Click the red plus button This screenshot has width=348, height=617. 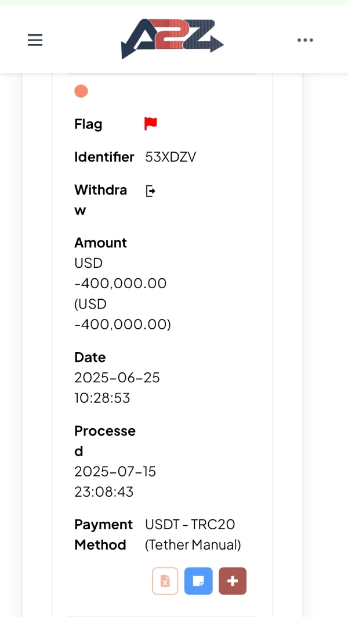click(233, 581)
